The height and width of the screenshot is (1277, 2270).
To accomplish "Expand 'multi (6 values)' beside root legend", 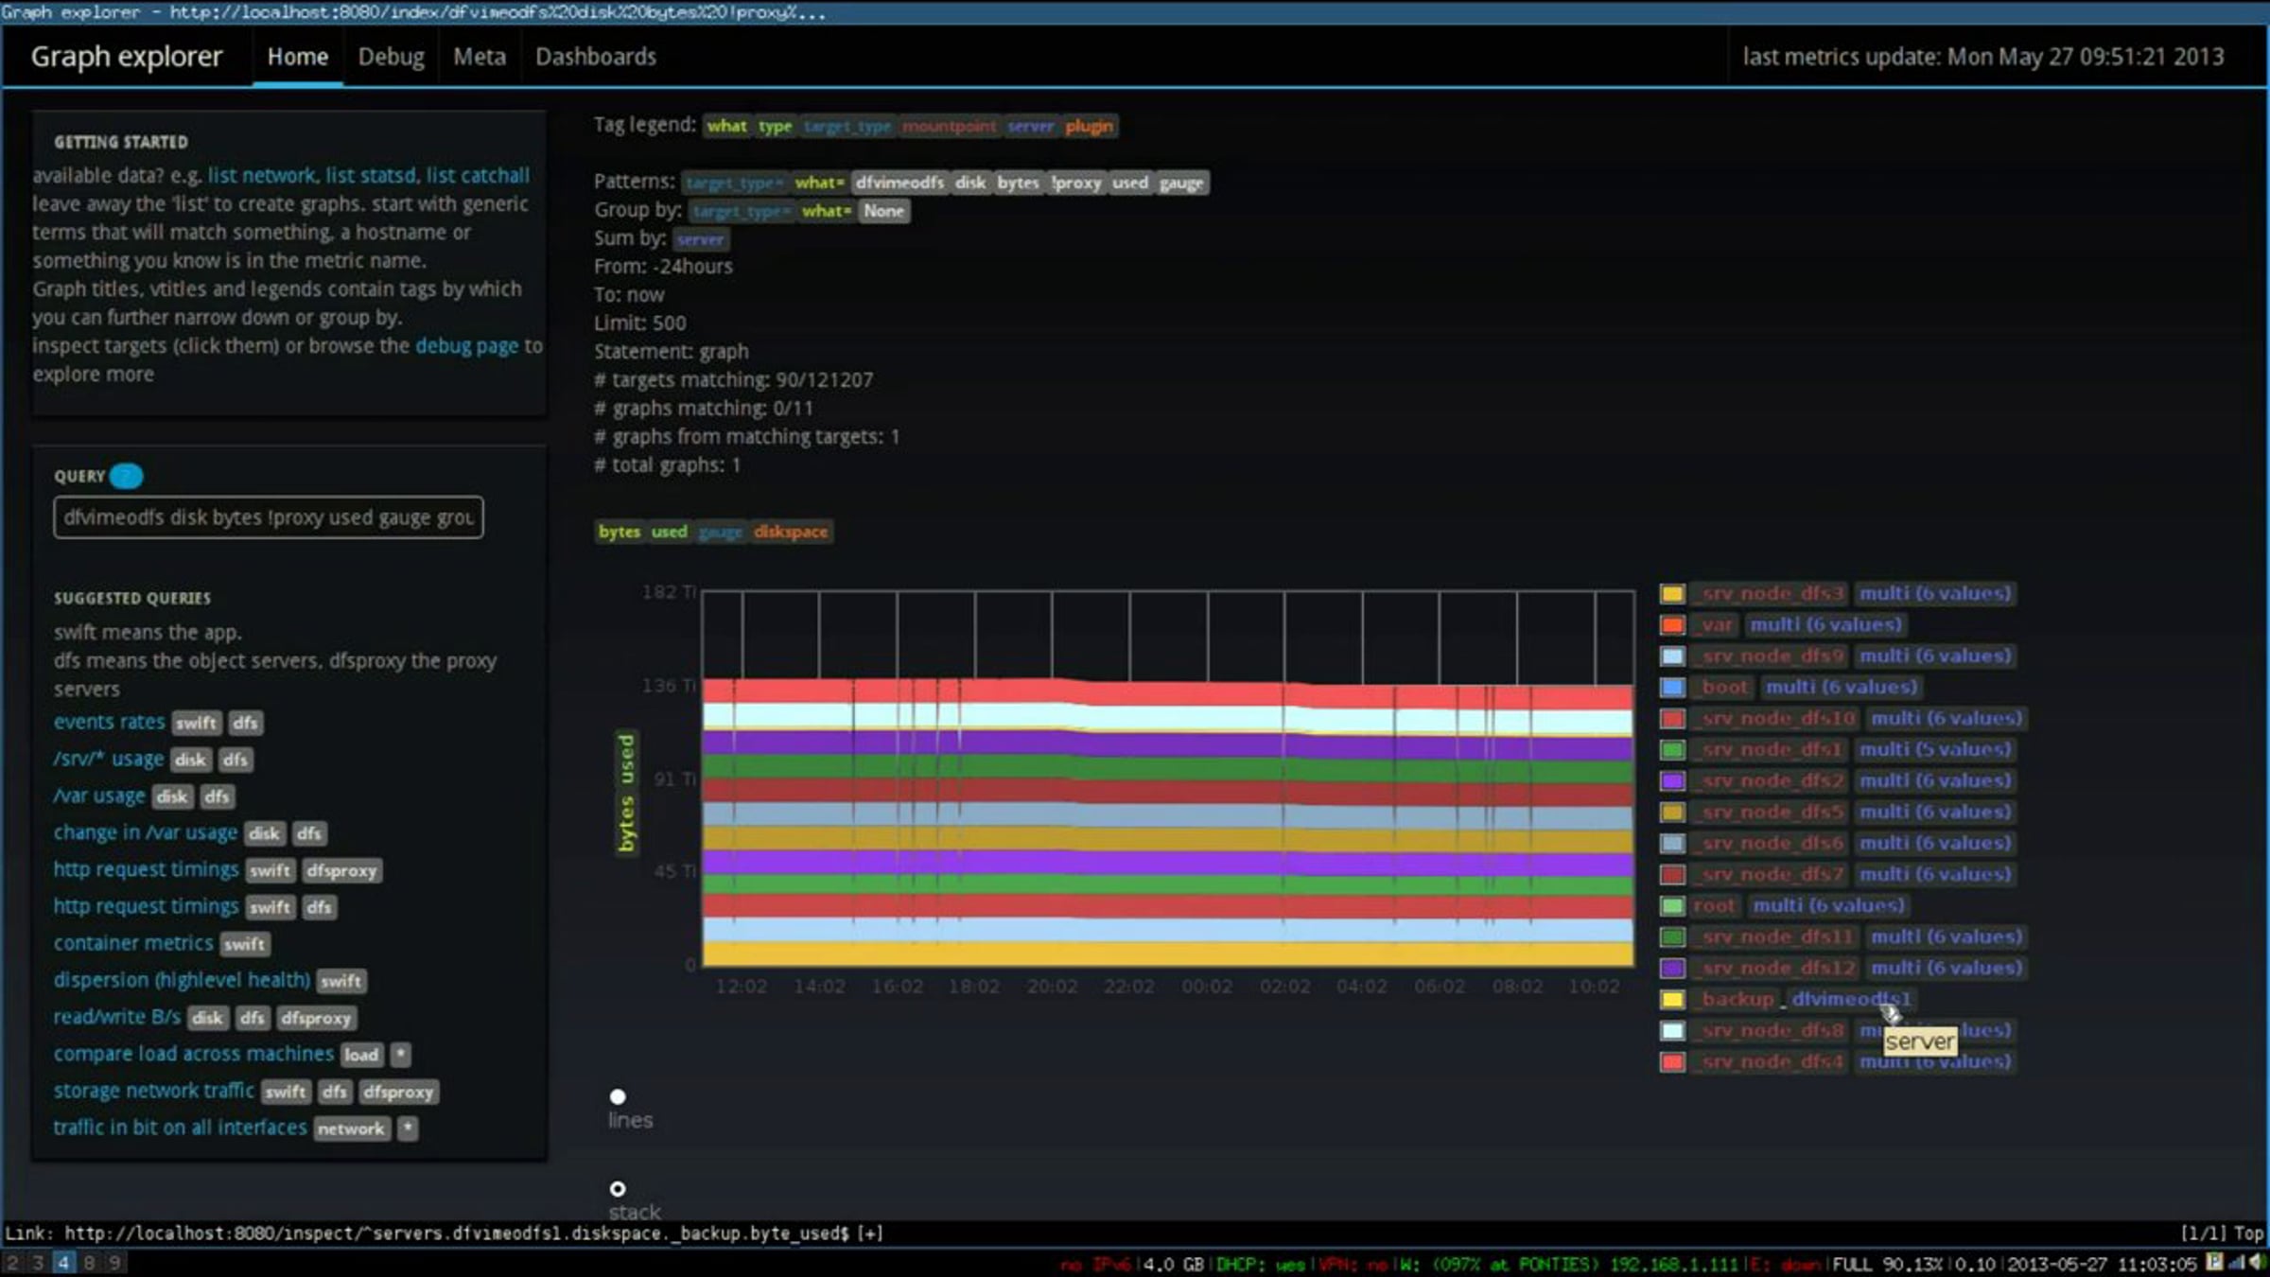I will 1828,905.
